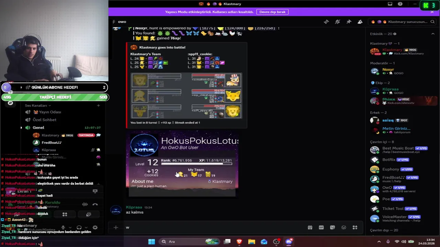Open Shinx member entry
440x247 pixels.
[x=402, y=101]
